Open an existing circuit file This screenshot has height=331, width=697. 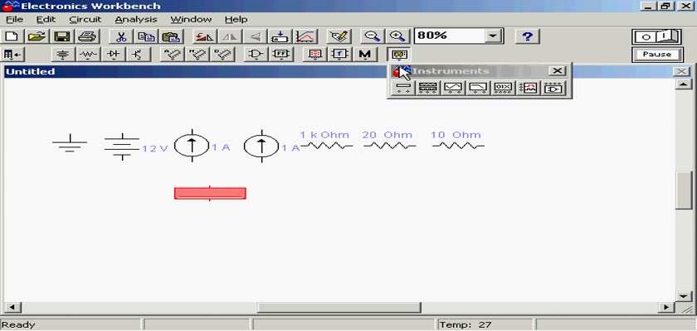[38, 36]
